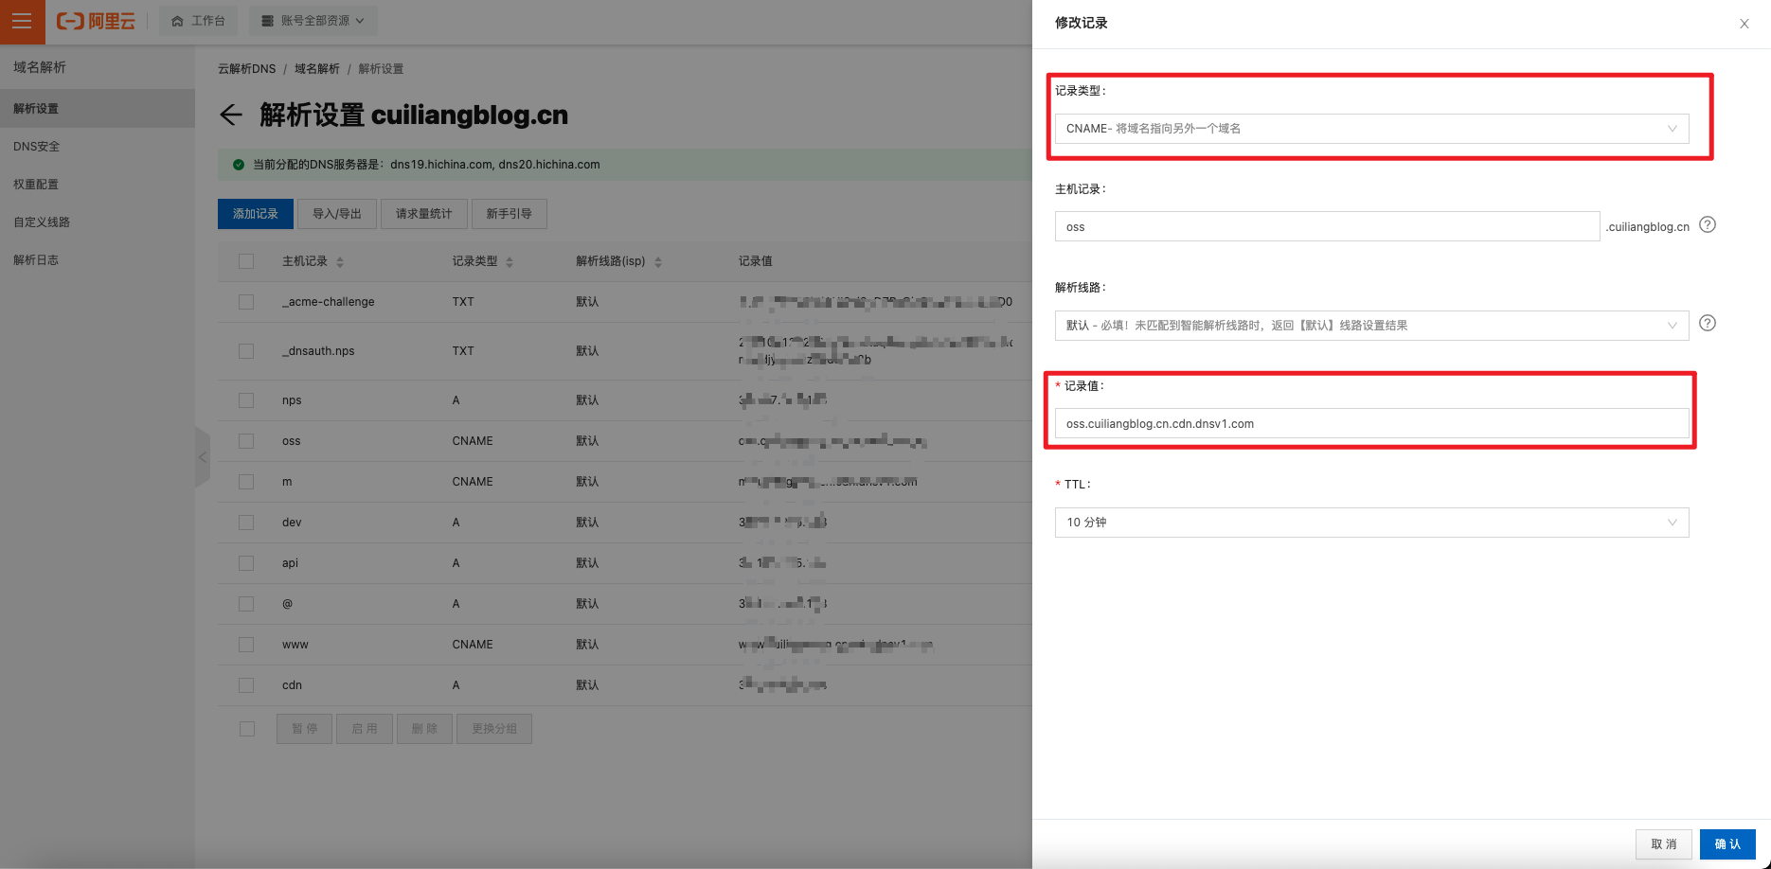Collapse the left sidebar handle
1771x869 pixels.
point(203,457)
